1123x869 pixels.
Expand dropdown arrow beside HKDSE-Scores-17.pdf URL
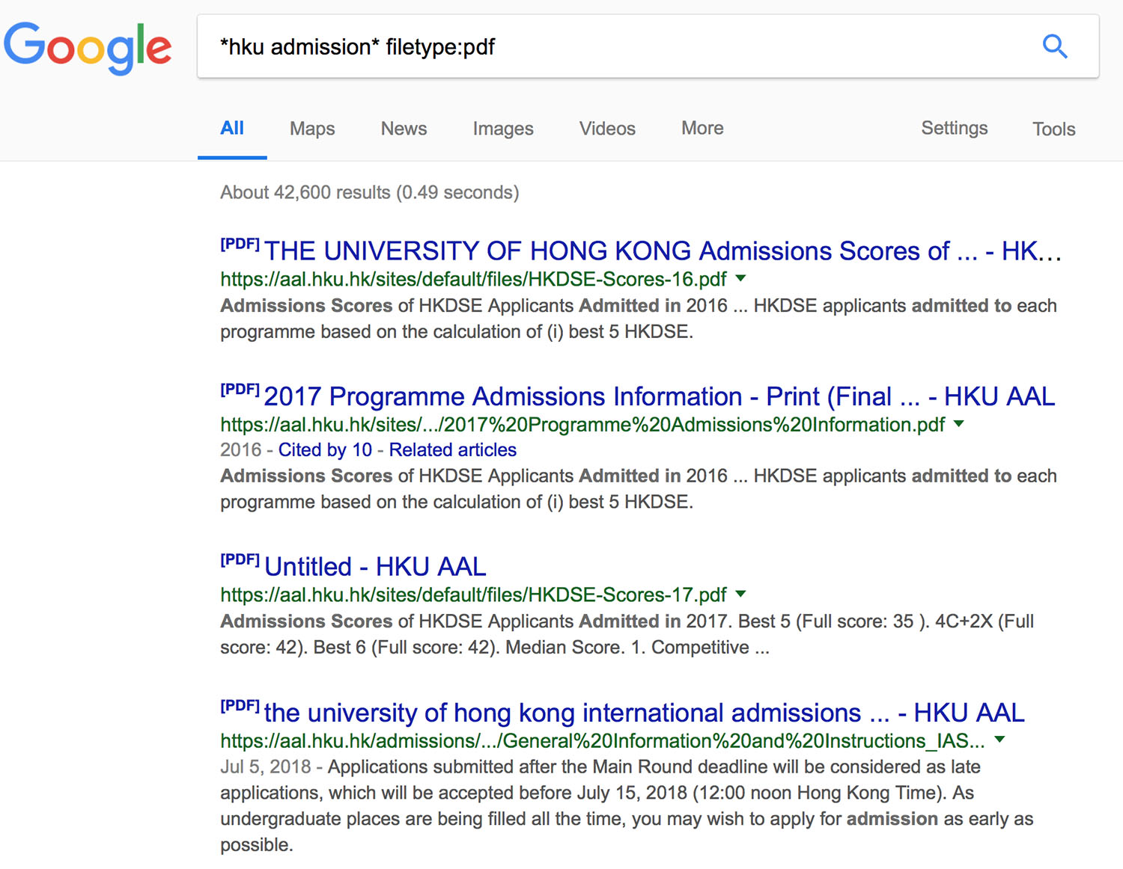(741, 594)
